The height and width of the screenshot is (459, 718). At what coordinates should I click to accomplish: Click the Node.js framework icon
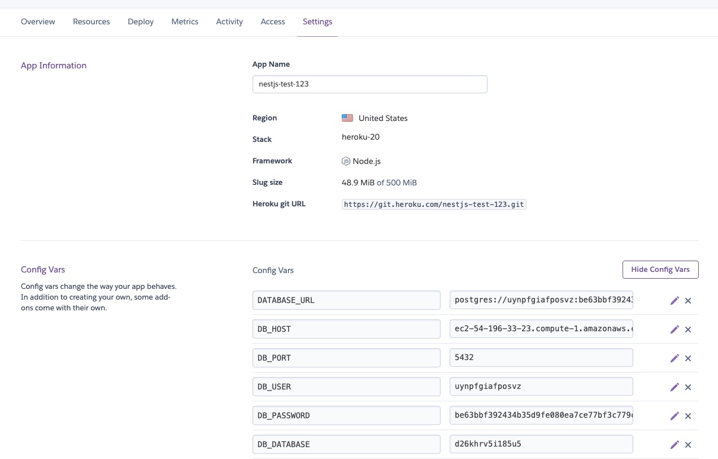tap(346, 161)
